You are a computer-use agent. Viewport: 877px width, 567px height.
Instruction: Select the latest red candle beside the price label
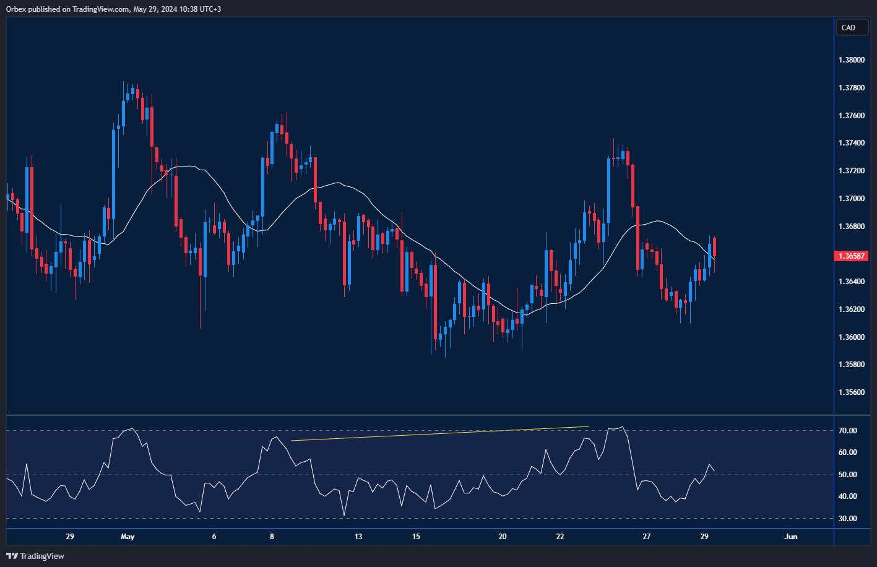[715, 247]
